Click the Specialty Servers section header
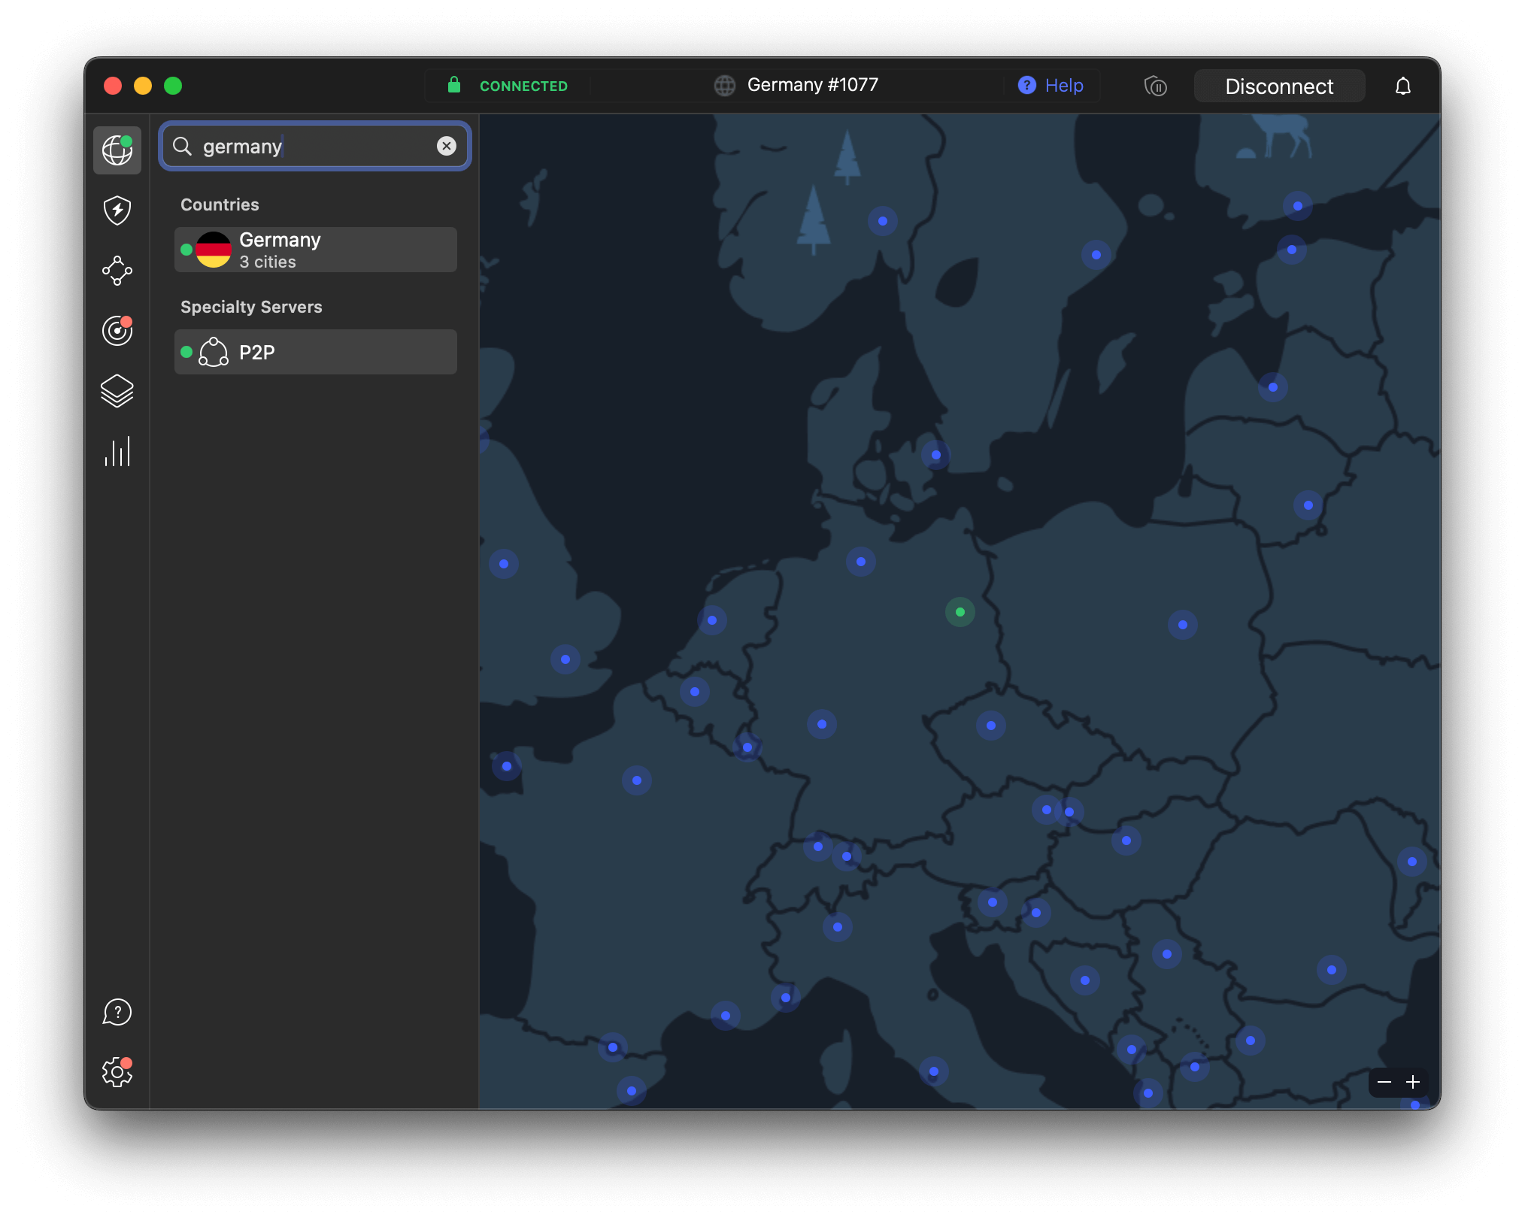 click(x=251, y=307)
